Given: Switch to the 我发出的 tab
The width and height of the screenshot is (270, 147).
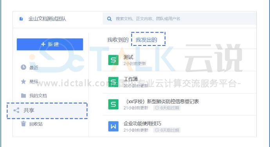Looking at the screenshot, I should tap(147, 40).
